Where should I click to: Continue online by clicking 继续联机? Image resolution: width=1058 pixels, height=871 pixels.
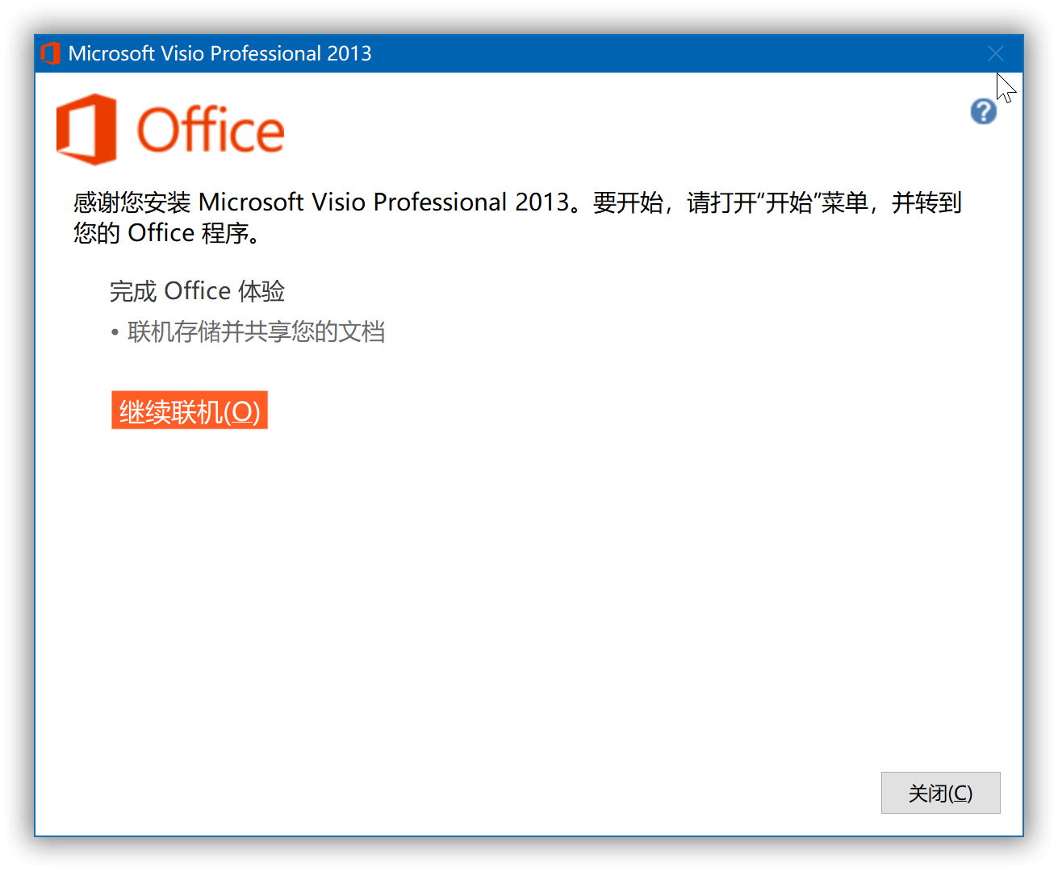coord(189,410)
